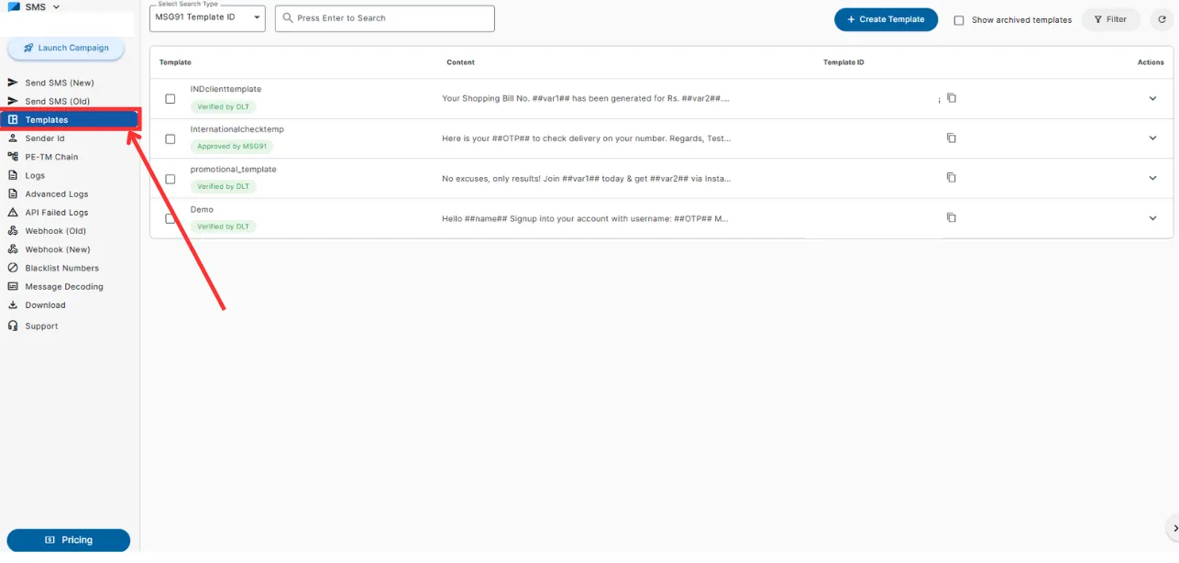This screenshot has width=1179, height=563.
Task: Expand the promotional_template row details
Action: pyautogui.click(x=1152, y=178)
